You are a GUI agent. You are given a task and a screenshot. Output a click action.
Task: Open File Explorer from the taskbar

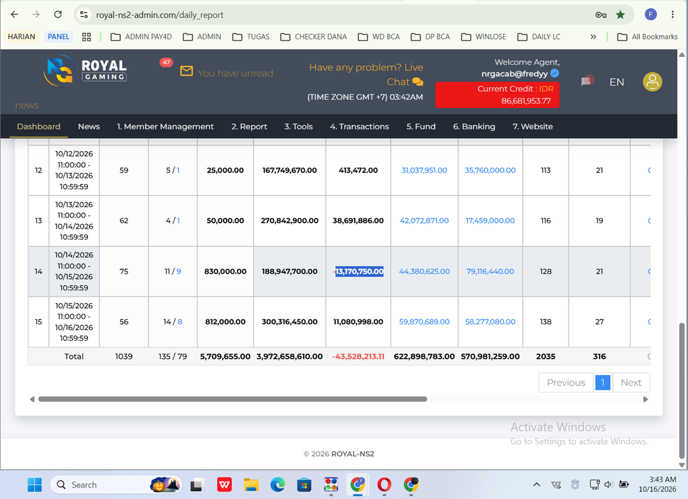click(x=251, y=484)
